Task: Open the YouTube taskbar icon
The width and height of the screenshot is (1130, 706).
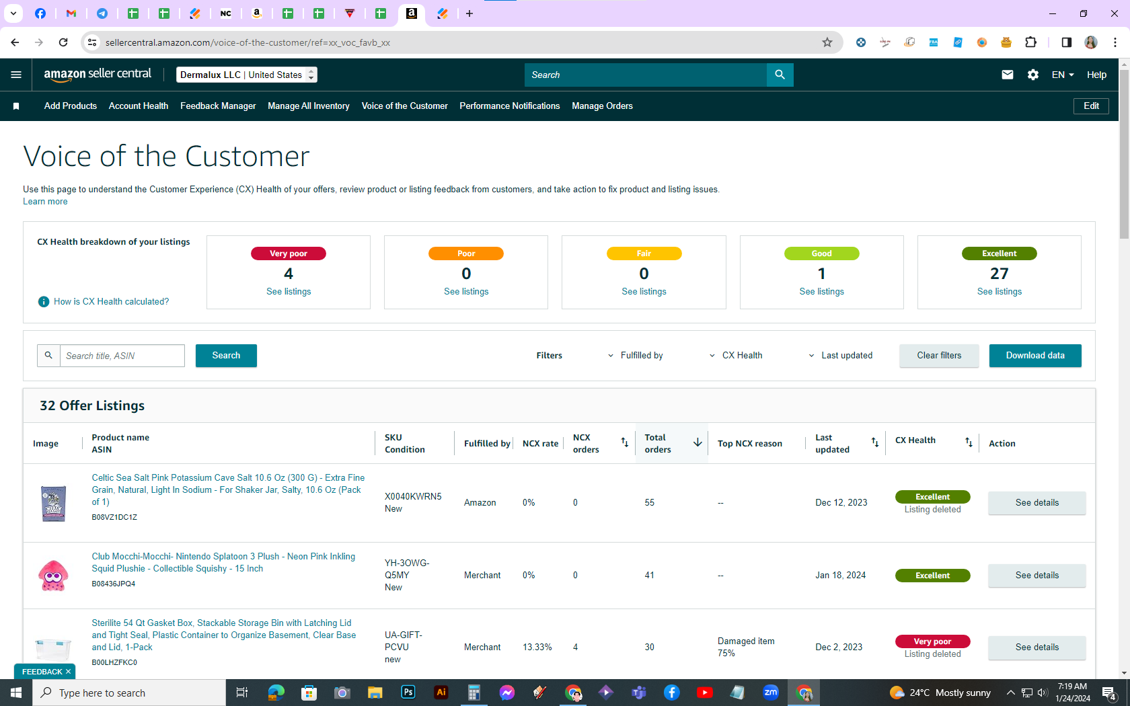Action: (705, 693)
